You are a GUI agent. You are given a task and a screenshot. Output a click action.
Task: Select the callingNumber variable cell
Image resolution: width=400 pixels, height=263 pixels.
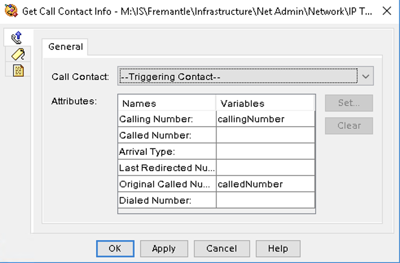[x=265, y=119]
